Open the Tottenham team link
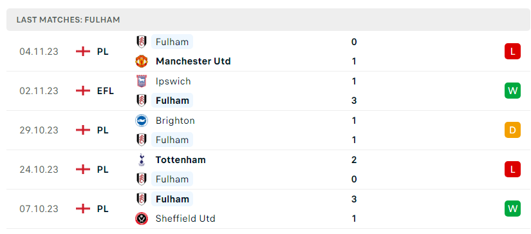531x234 pixels. 180,160
